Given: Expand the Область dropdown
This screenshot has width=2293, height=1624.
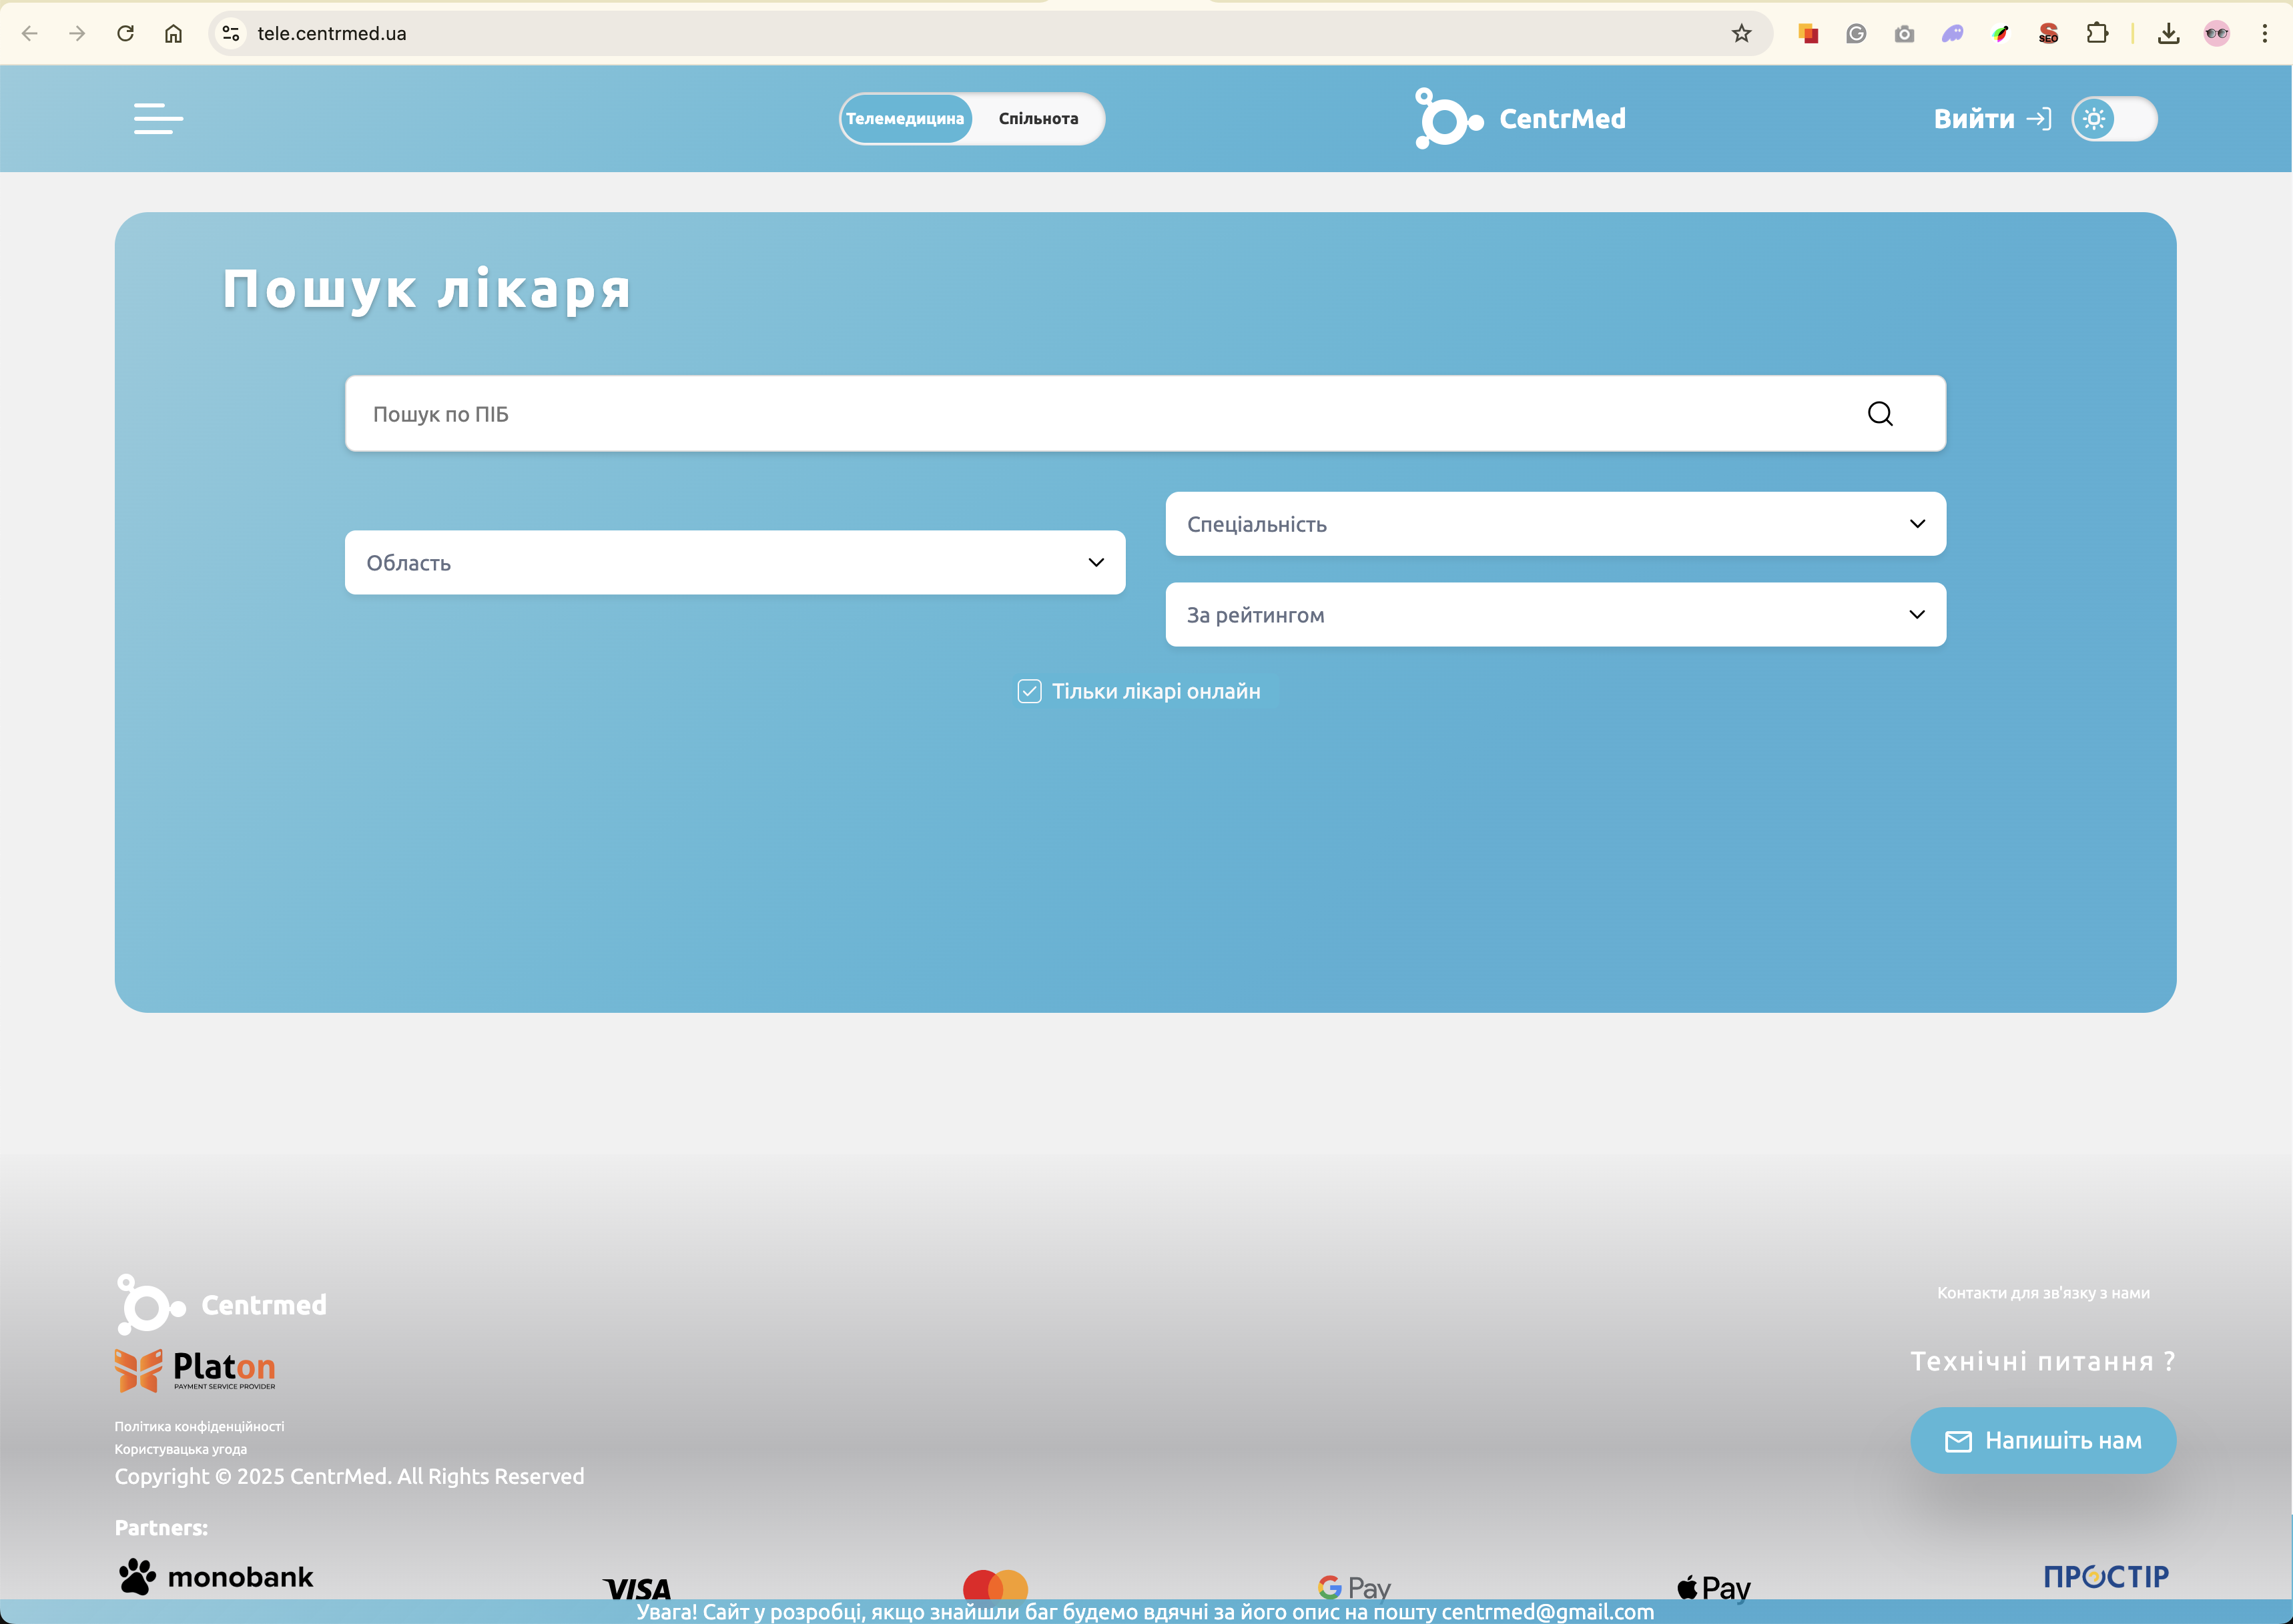Looking at the screenshot, I should pos(735,562).
